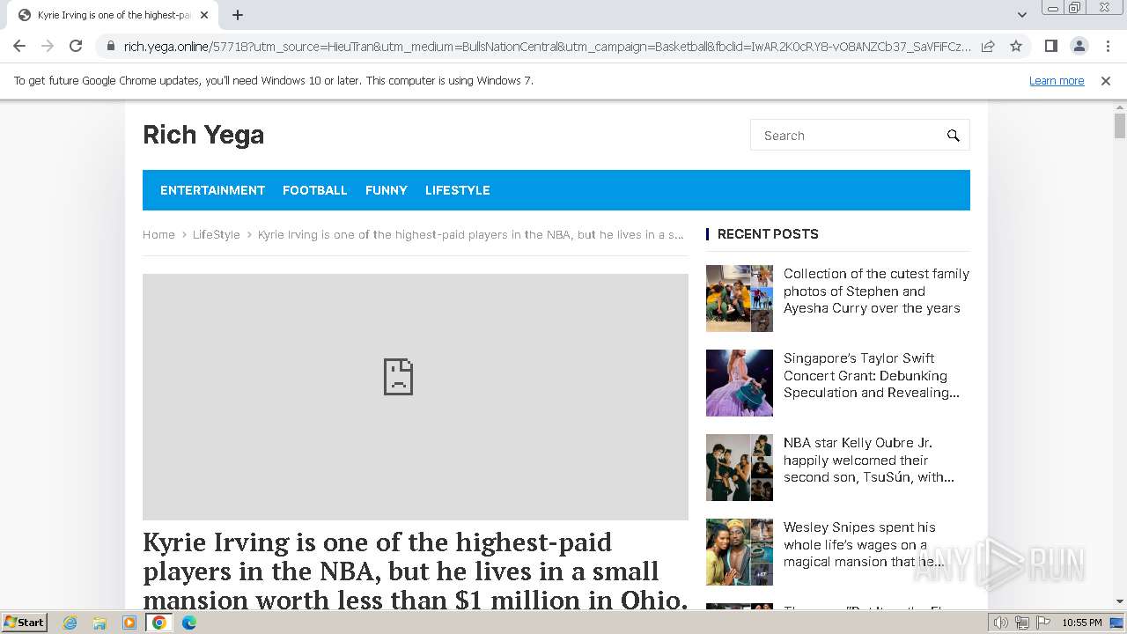Open Stephen and Ayesha Curry post thumbnail

740,299
